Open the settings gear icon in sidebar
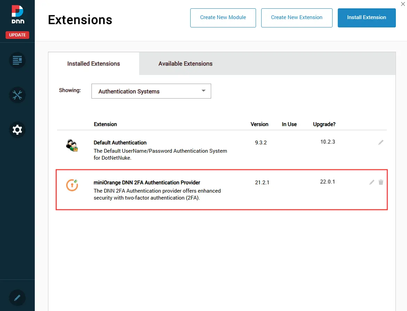 point(17,129)
